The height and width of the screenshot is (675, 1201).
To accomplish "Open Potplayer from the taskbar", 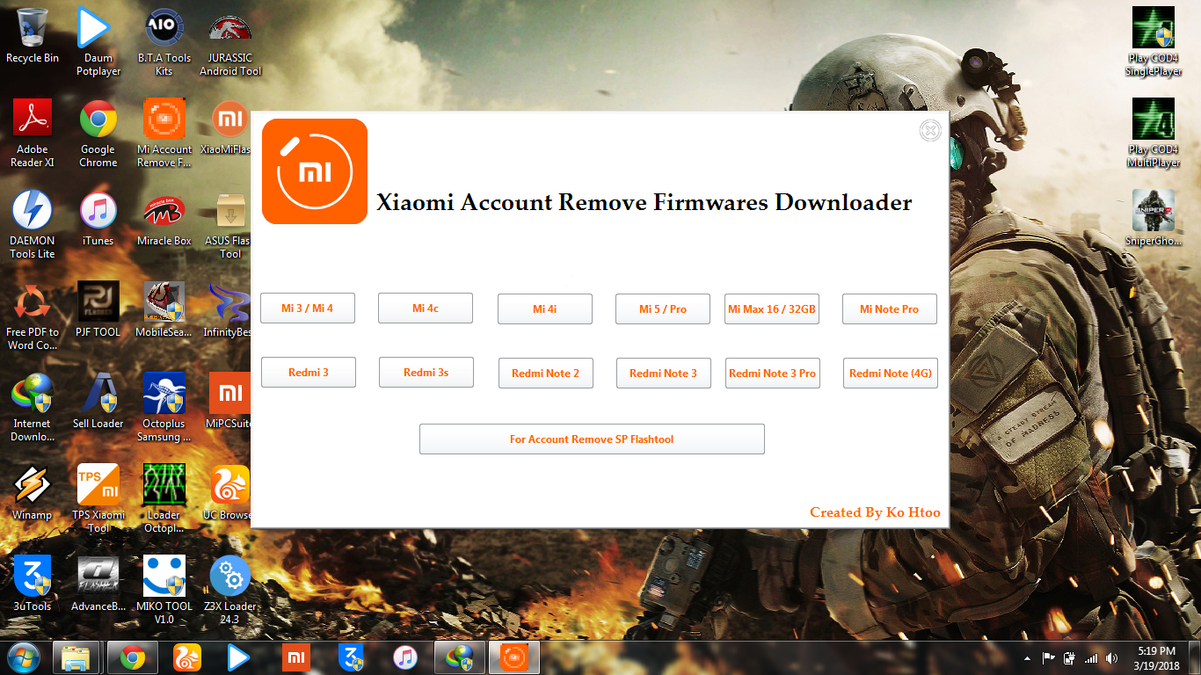I will pyautogui.click(x=239, y=657).
